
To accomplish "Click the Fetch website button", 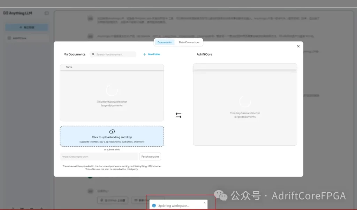I will coord(150,157).
